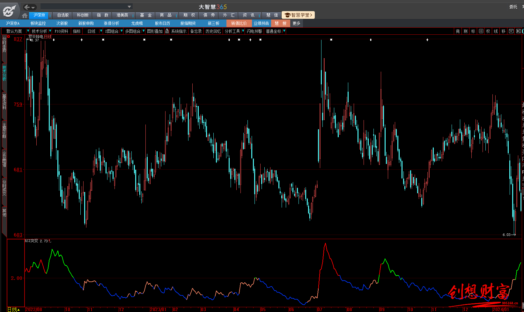The image size is (524, 312).
Task: Expand the 普通坐标 dropdown arrow
Action: pos(284,31)
